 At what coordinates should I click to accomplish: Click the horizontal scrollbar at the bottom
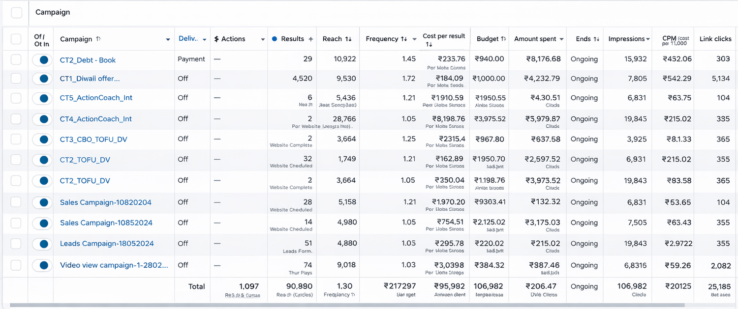coord(344,306)
